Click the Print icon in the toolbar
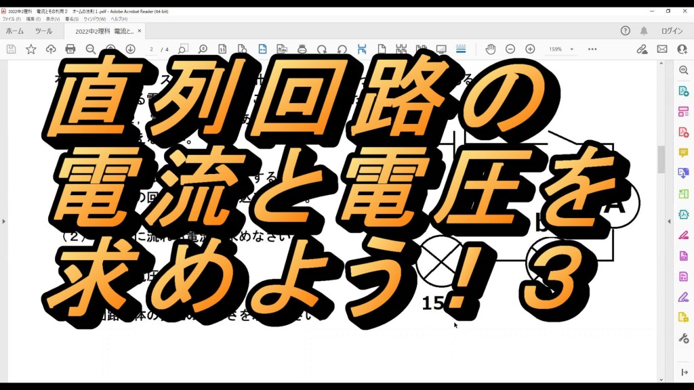 (x=70, y=49)
